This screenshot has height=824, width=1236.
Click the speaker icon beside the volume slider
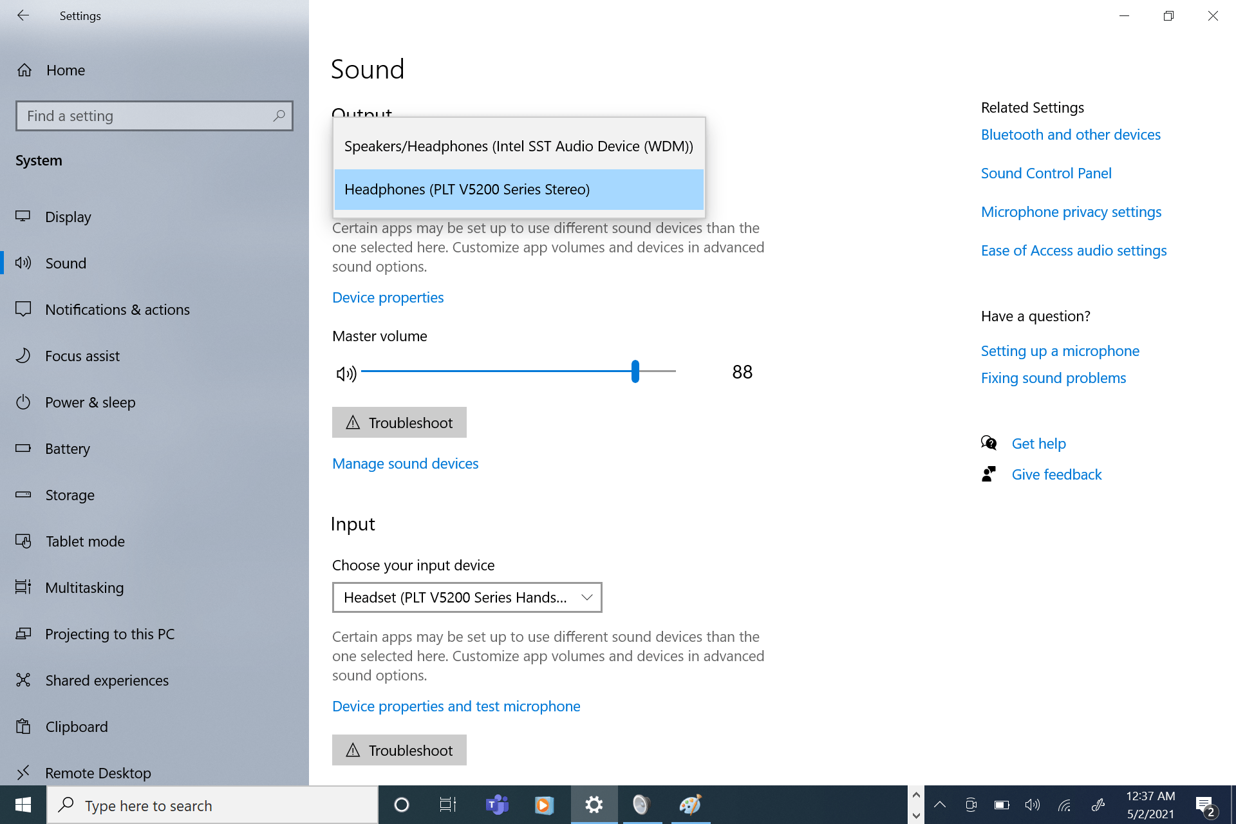point(345,372)
